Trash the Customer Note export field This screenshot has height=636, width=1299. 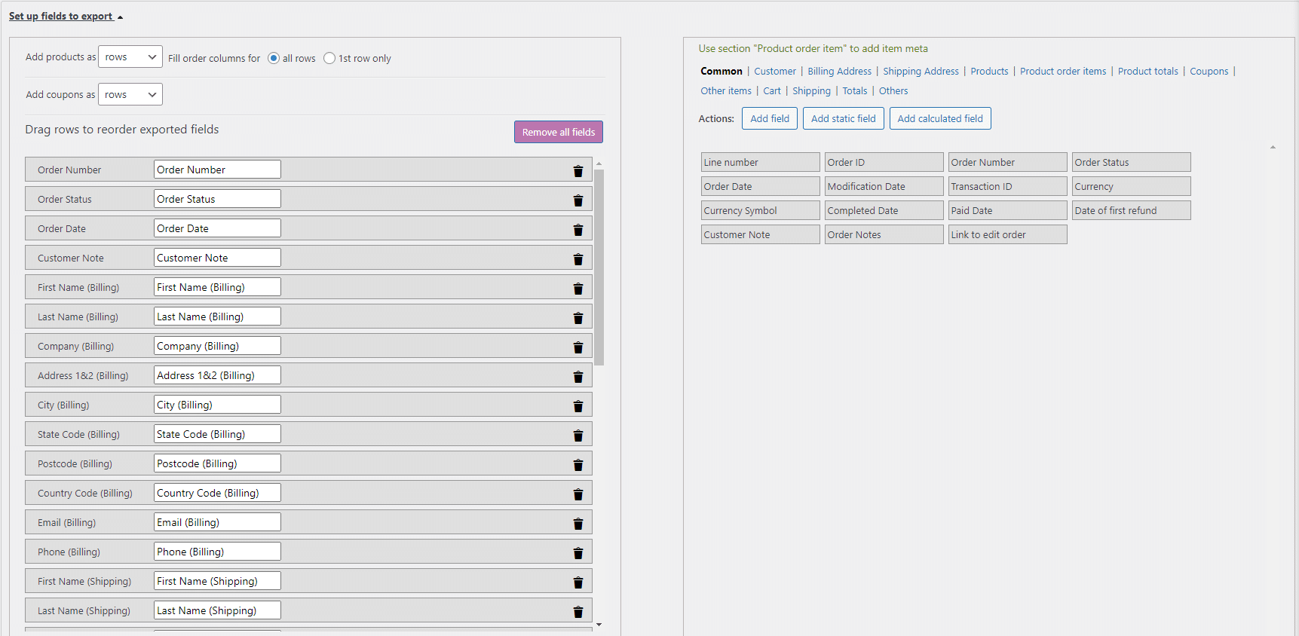578,259
